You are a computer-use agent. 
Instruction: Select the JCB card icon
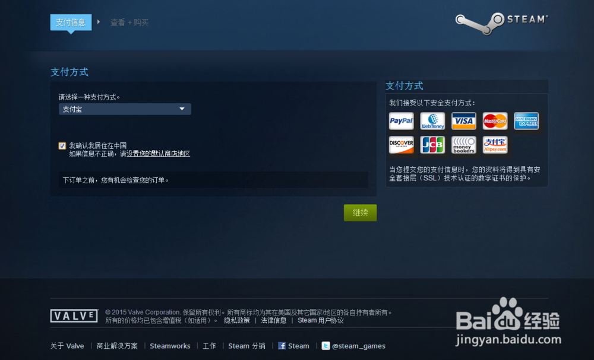(432, 145)
